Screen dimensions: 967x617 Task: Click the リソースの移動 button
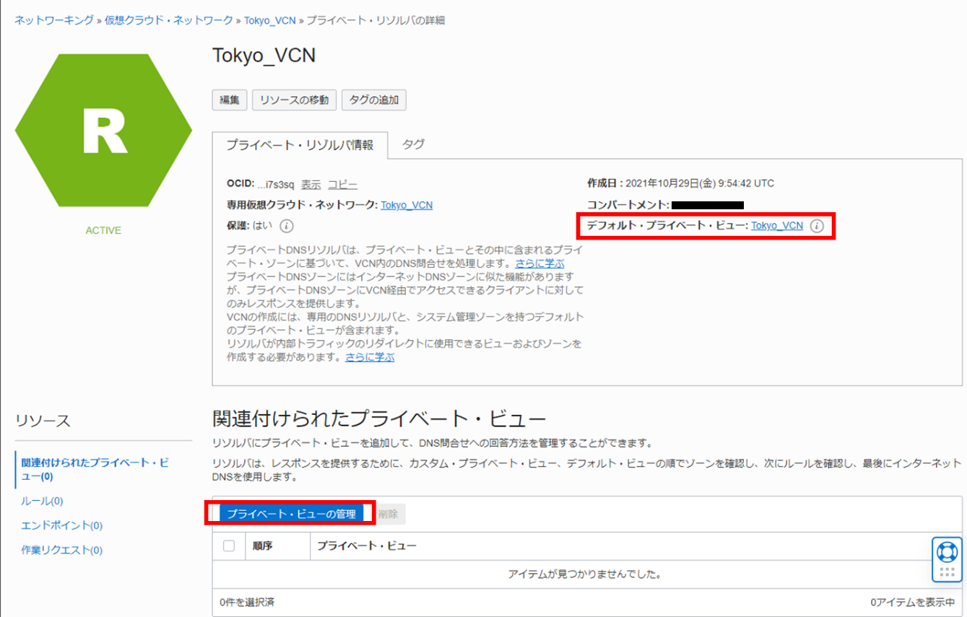[x=294, y=100]
